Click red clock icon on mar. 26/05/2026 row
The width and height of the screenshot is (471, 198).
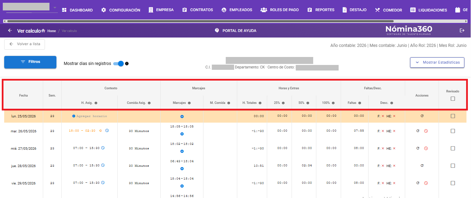[426, 131]
